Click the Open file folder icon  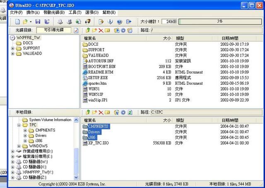tap(25, 21)
